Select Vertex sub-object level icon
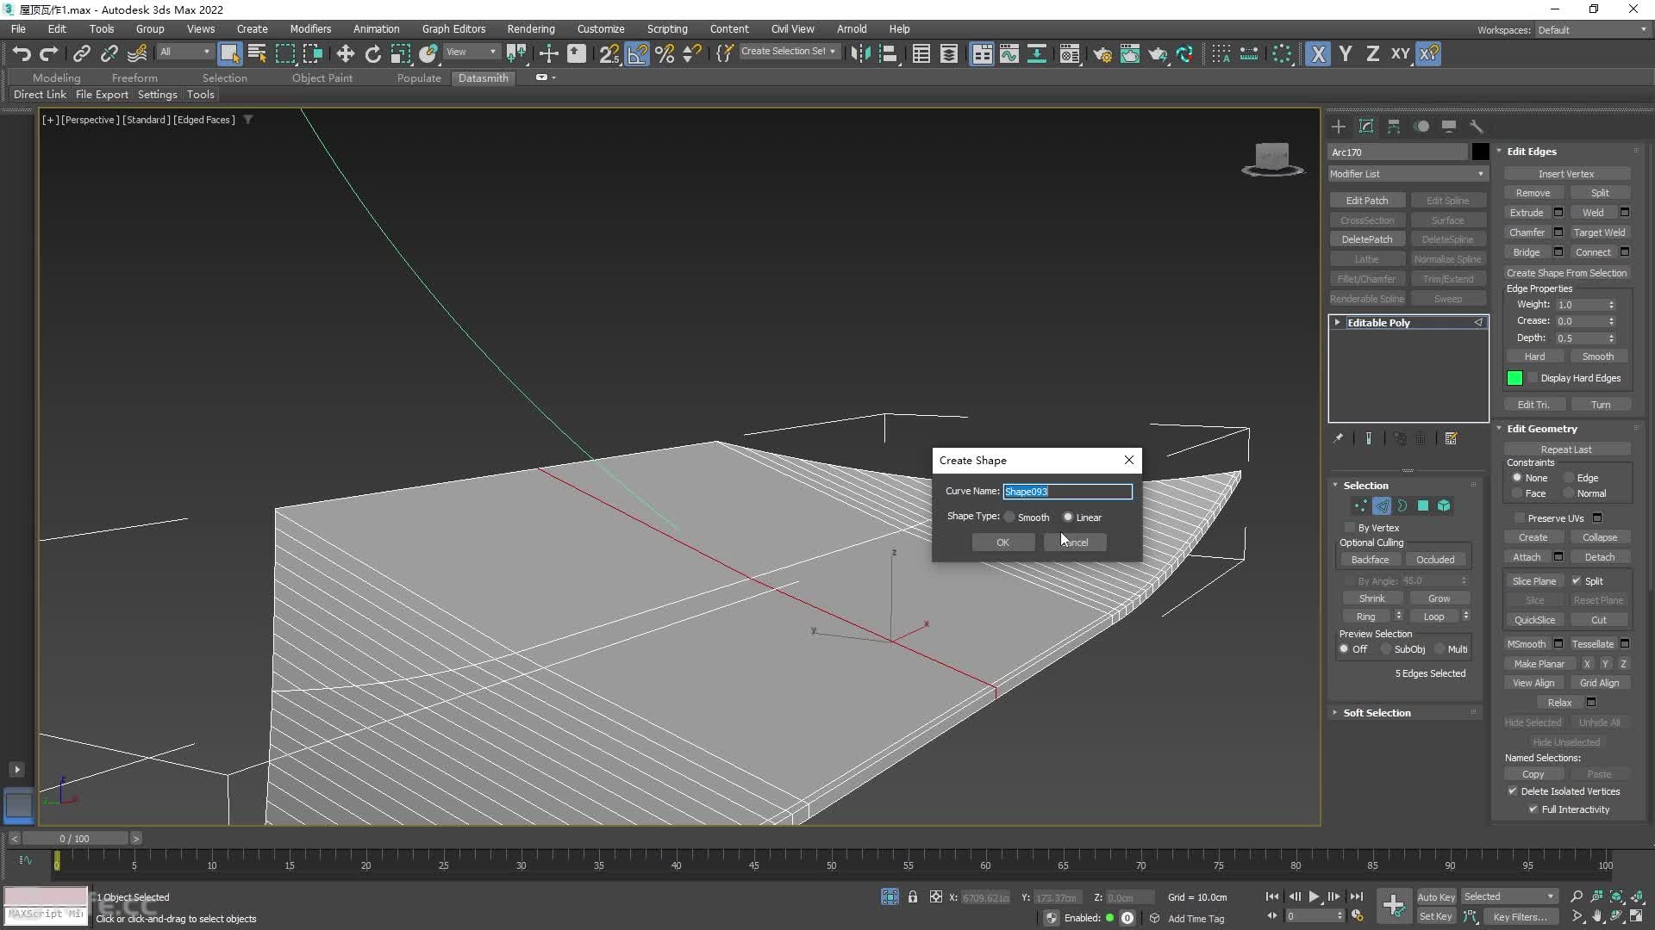 (x=1360, y=506)
